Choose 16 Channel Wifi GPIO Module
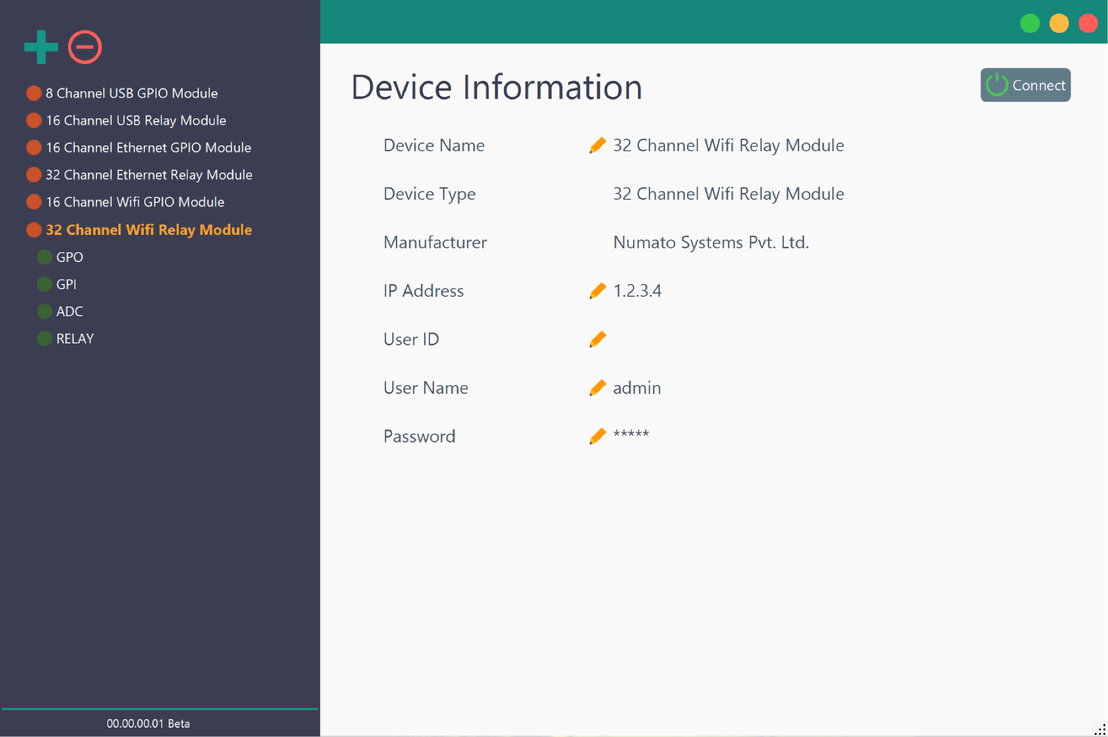The image size is (1108, 737). pos(135,202)
